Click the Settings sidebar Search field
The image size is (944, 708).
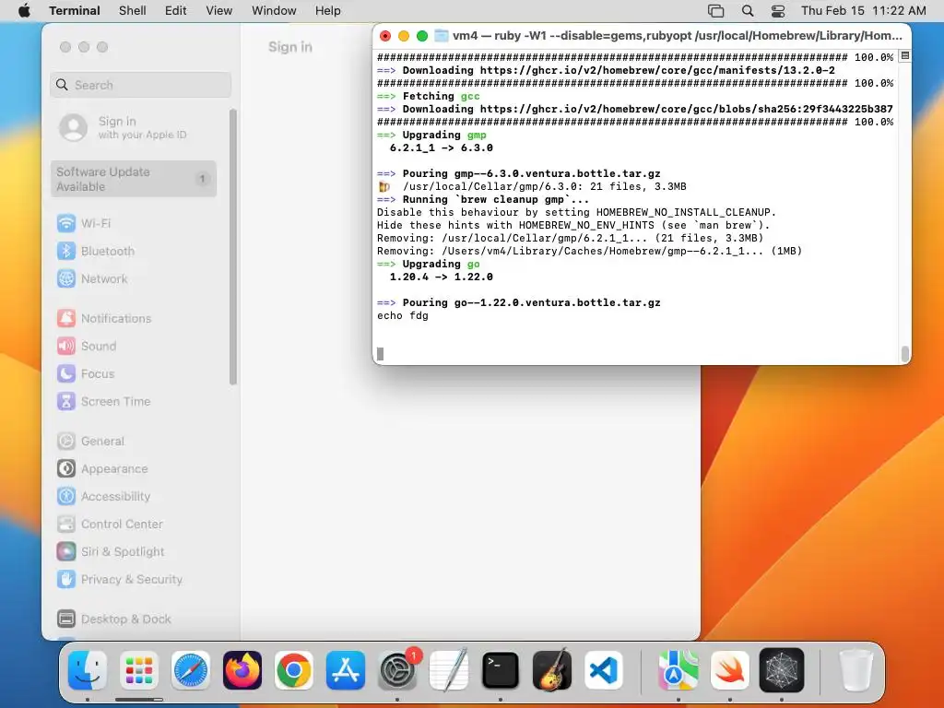coord(141,85)
